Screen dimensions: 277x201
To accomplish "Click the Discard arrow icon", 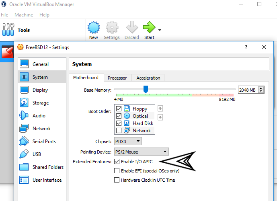I will point(132,27).
